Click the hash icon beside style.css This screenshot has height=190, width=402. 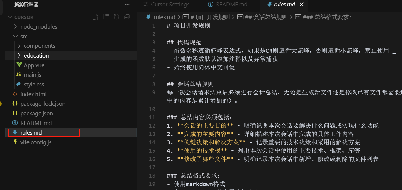[x=19, y=84]
